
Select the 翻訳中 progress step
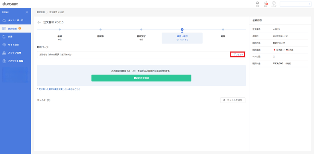pos(101,36)
